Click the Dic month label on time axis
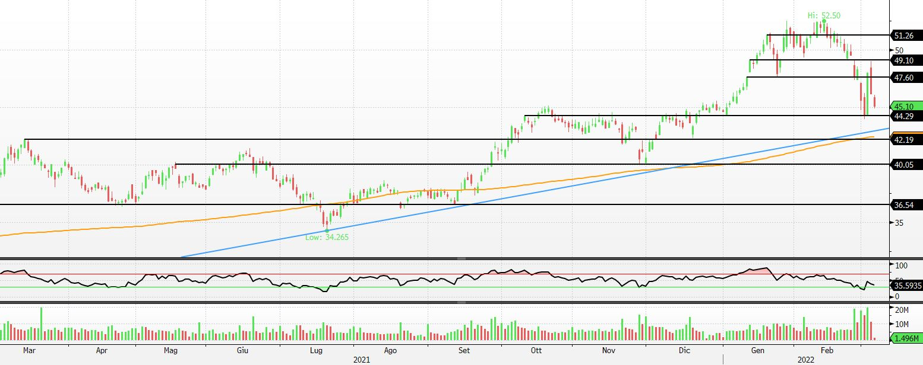The image size is (923, 365). (x=684, y=350)
